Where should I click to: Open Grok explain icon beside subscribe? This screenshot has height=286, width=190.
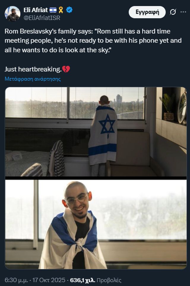pyautogui.click(x=173, y=12)
